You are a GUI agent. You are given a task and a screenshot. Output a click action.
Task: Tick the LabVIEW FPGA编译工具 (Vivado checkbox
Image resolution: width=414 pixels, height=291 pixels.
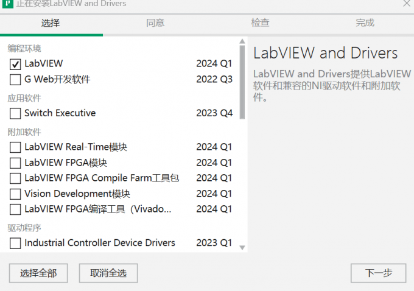tap(15, 209)
